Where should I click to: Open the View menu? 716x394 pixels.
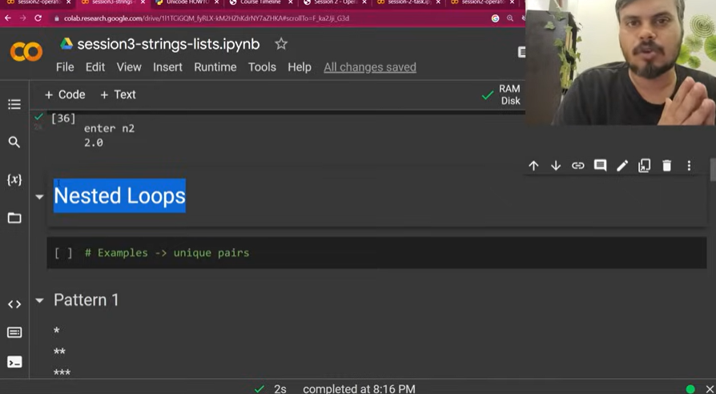pyautogui.click(x=129, y=67)
